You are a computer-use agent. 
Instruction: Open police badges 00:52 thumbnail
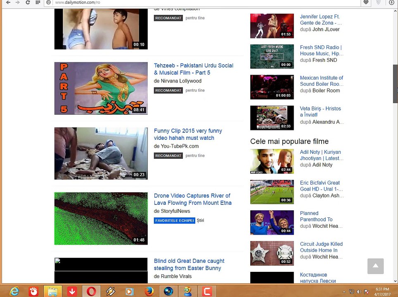[x=272, y=253]
